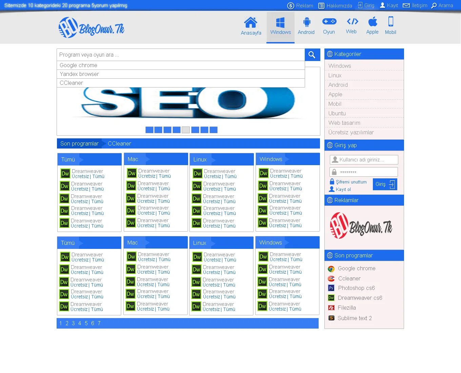Screen dimensions: 461x373
Task: Open Windows in Kategoriler list
Action: pyautogui.click(x=340, y=66)
